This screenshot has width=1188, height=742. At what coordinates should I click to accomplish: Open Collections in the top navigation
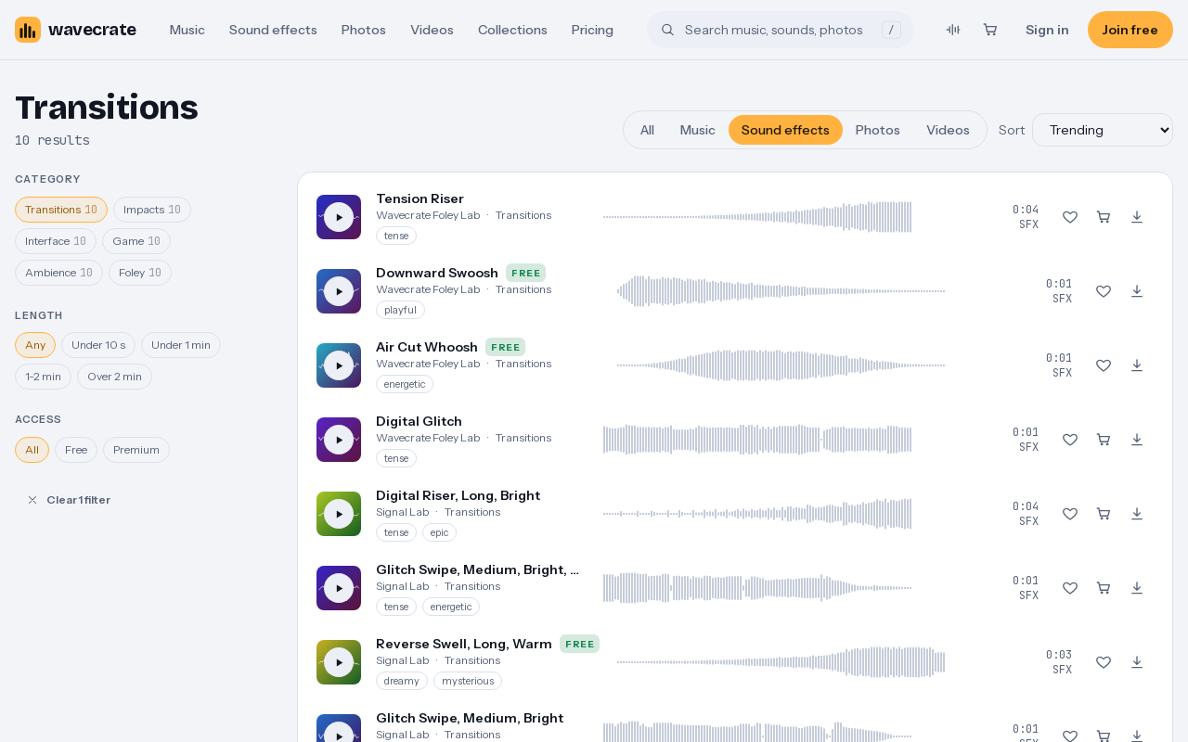[512, 30]
